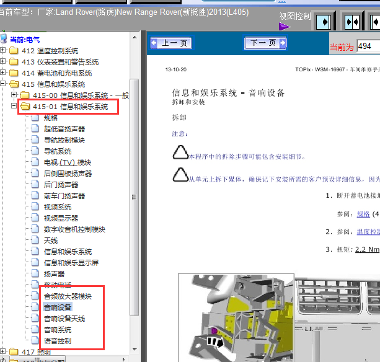Click the 当前:电气 computer icon

[4, 39]
